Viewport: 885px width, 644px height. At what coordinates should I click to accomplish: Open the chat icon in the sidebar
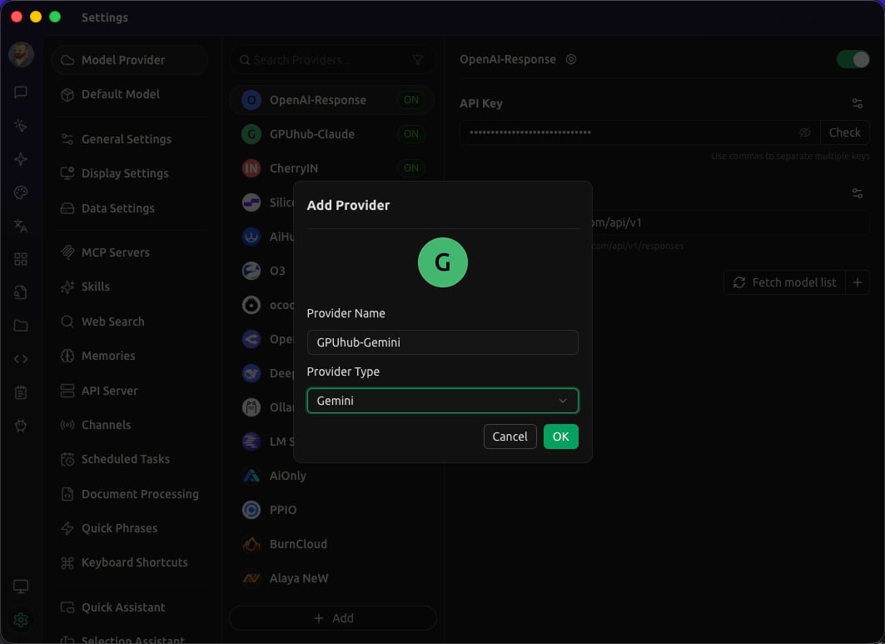(x=21, y=92)
